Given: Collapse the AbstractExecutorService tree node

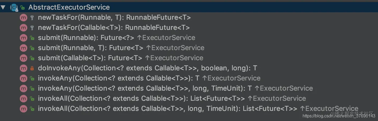Looking at the screenshot, I should [x=3, y=7].
